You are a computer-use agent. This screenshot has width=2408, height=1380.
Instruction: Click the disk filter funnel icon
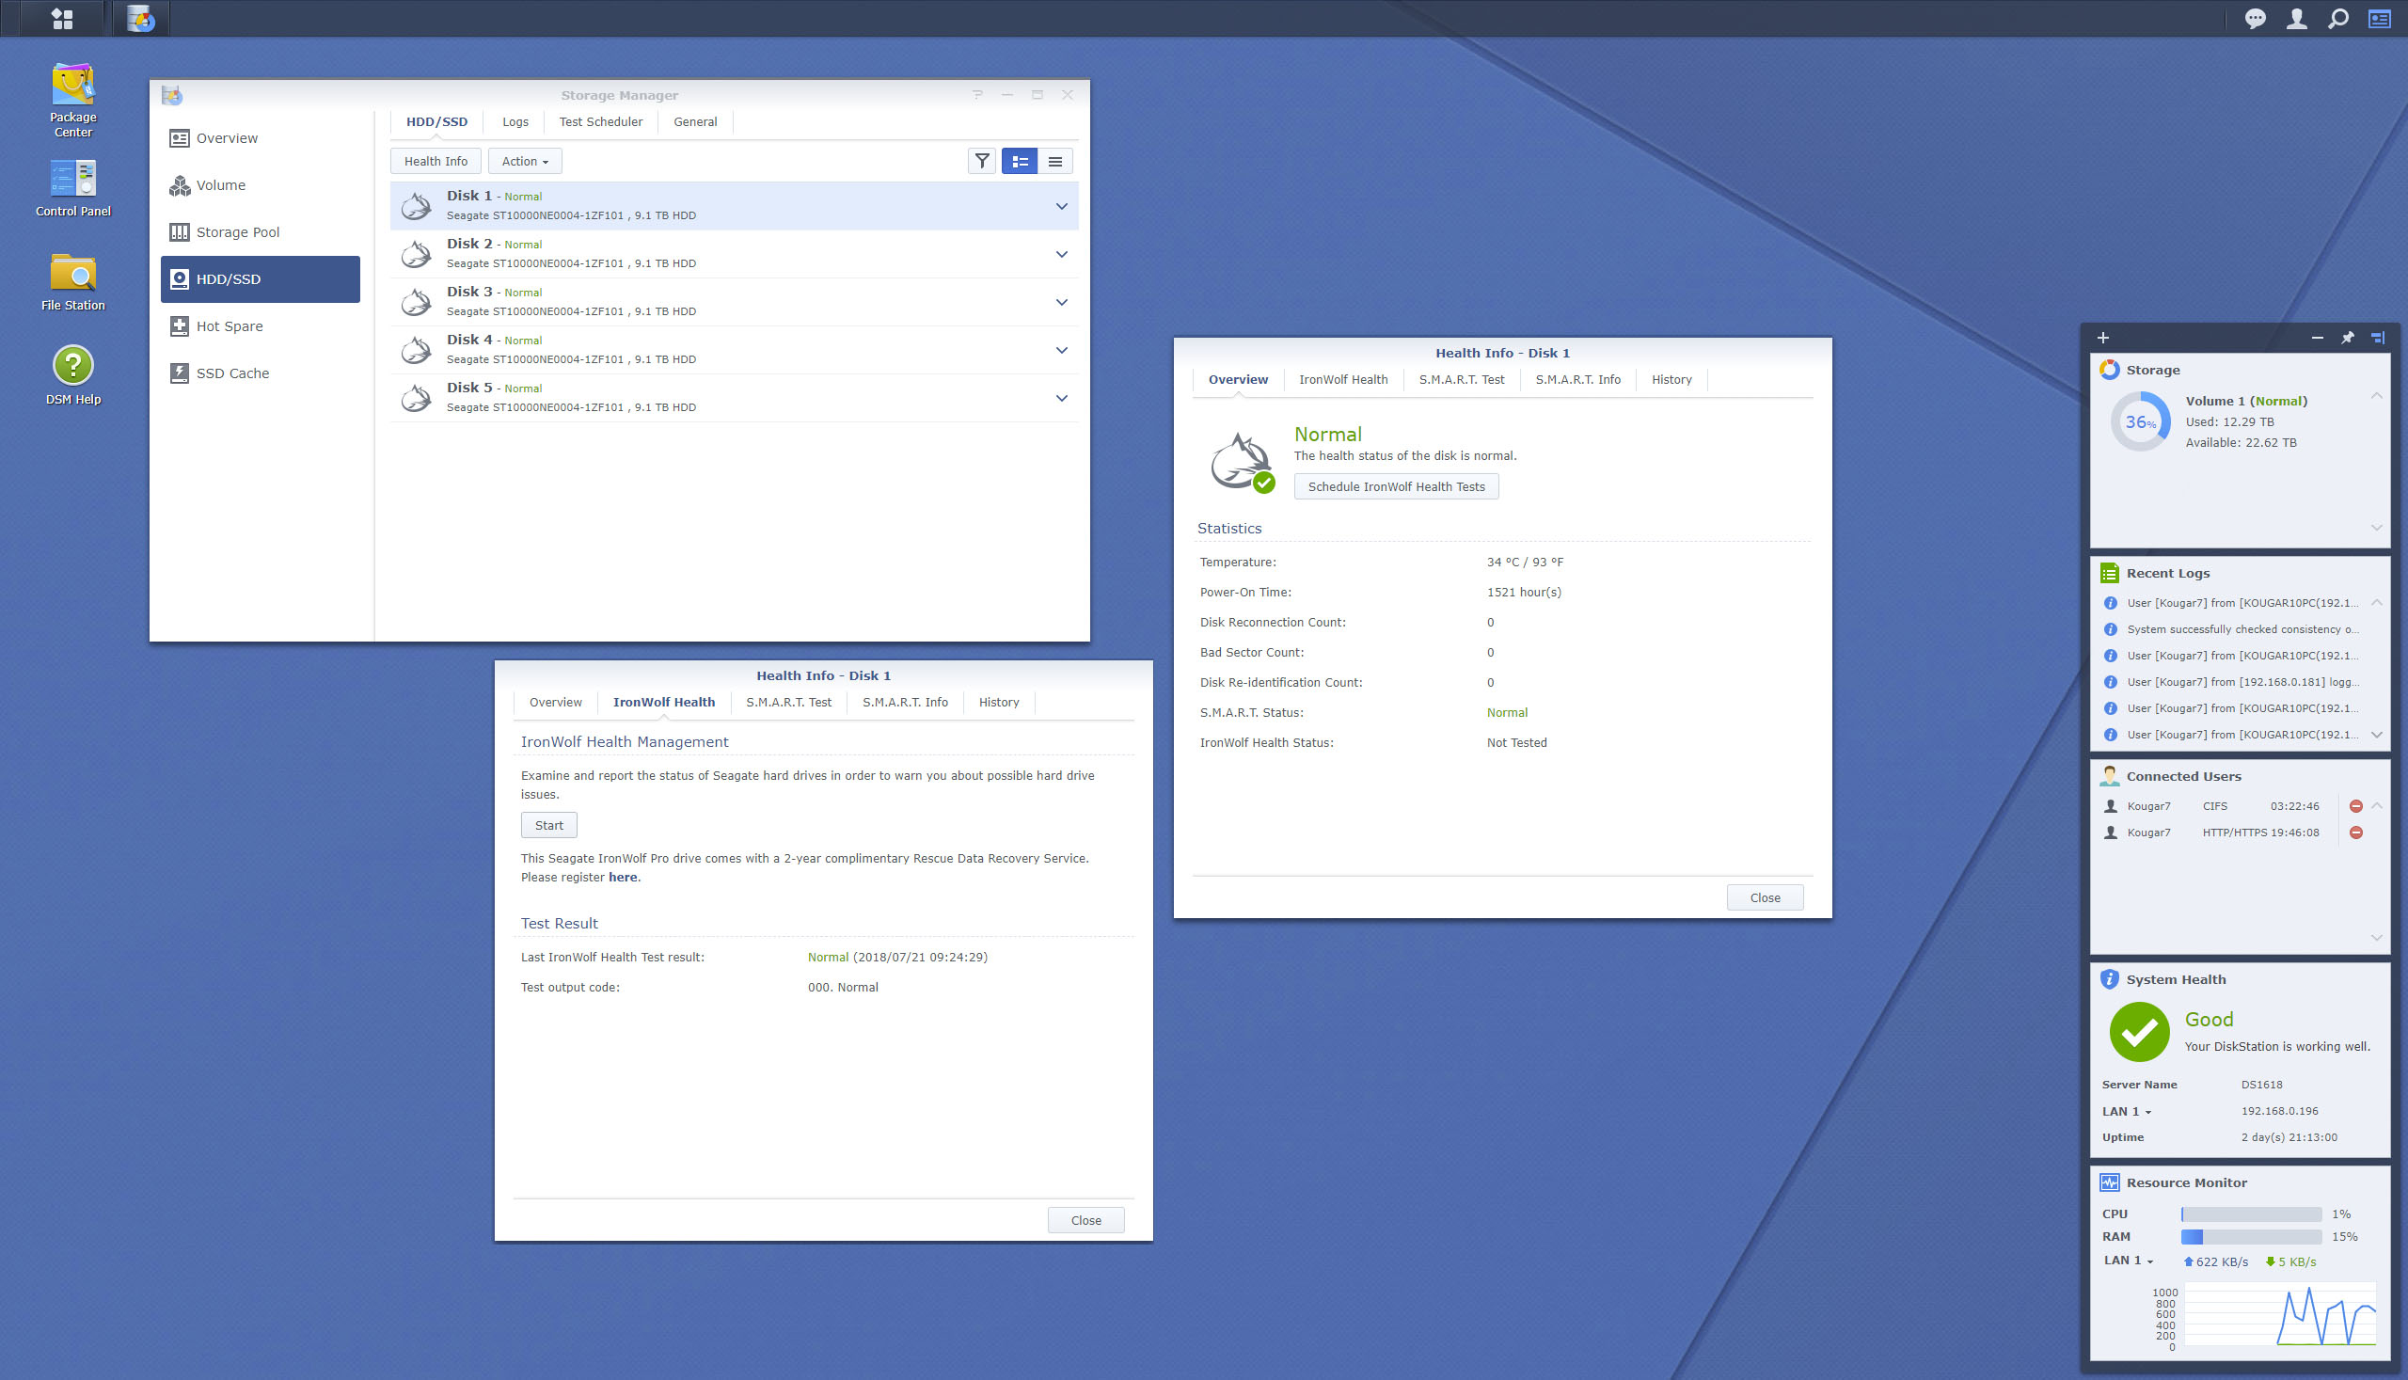982,161
